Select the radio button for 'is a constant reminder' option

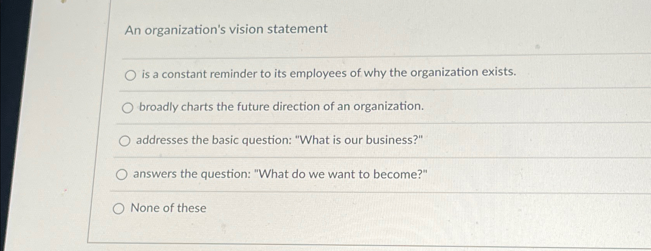click(130, 75)
